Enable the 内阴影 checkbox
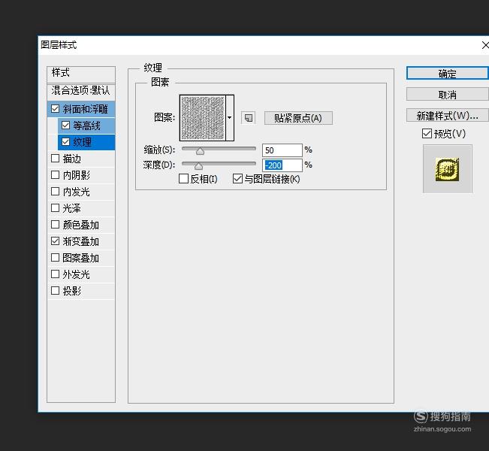This screenshot has height=451, width=489. pos(55,175)
